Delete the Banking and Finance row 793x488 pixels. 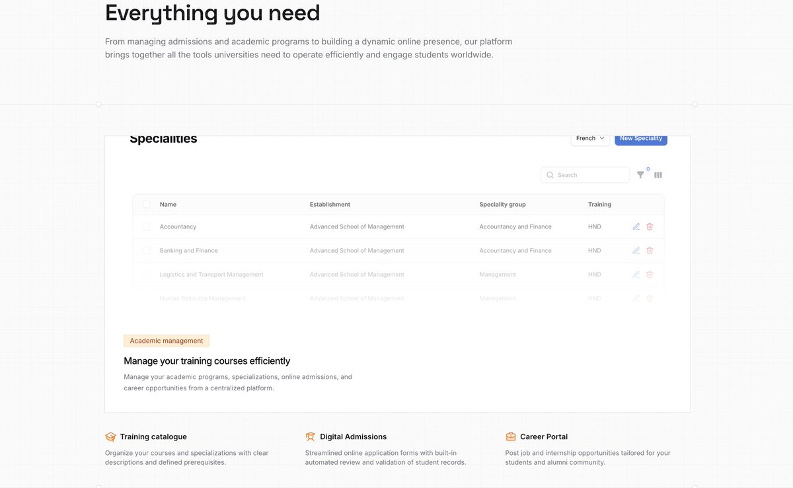click(x=650, y=250)
